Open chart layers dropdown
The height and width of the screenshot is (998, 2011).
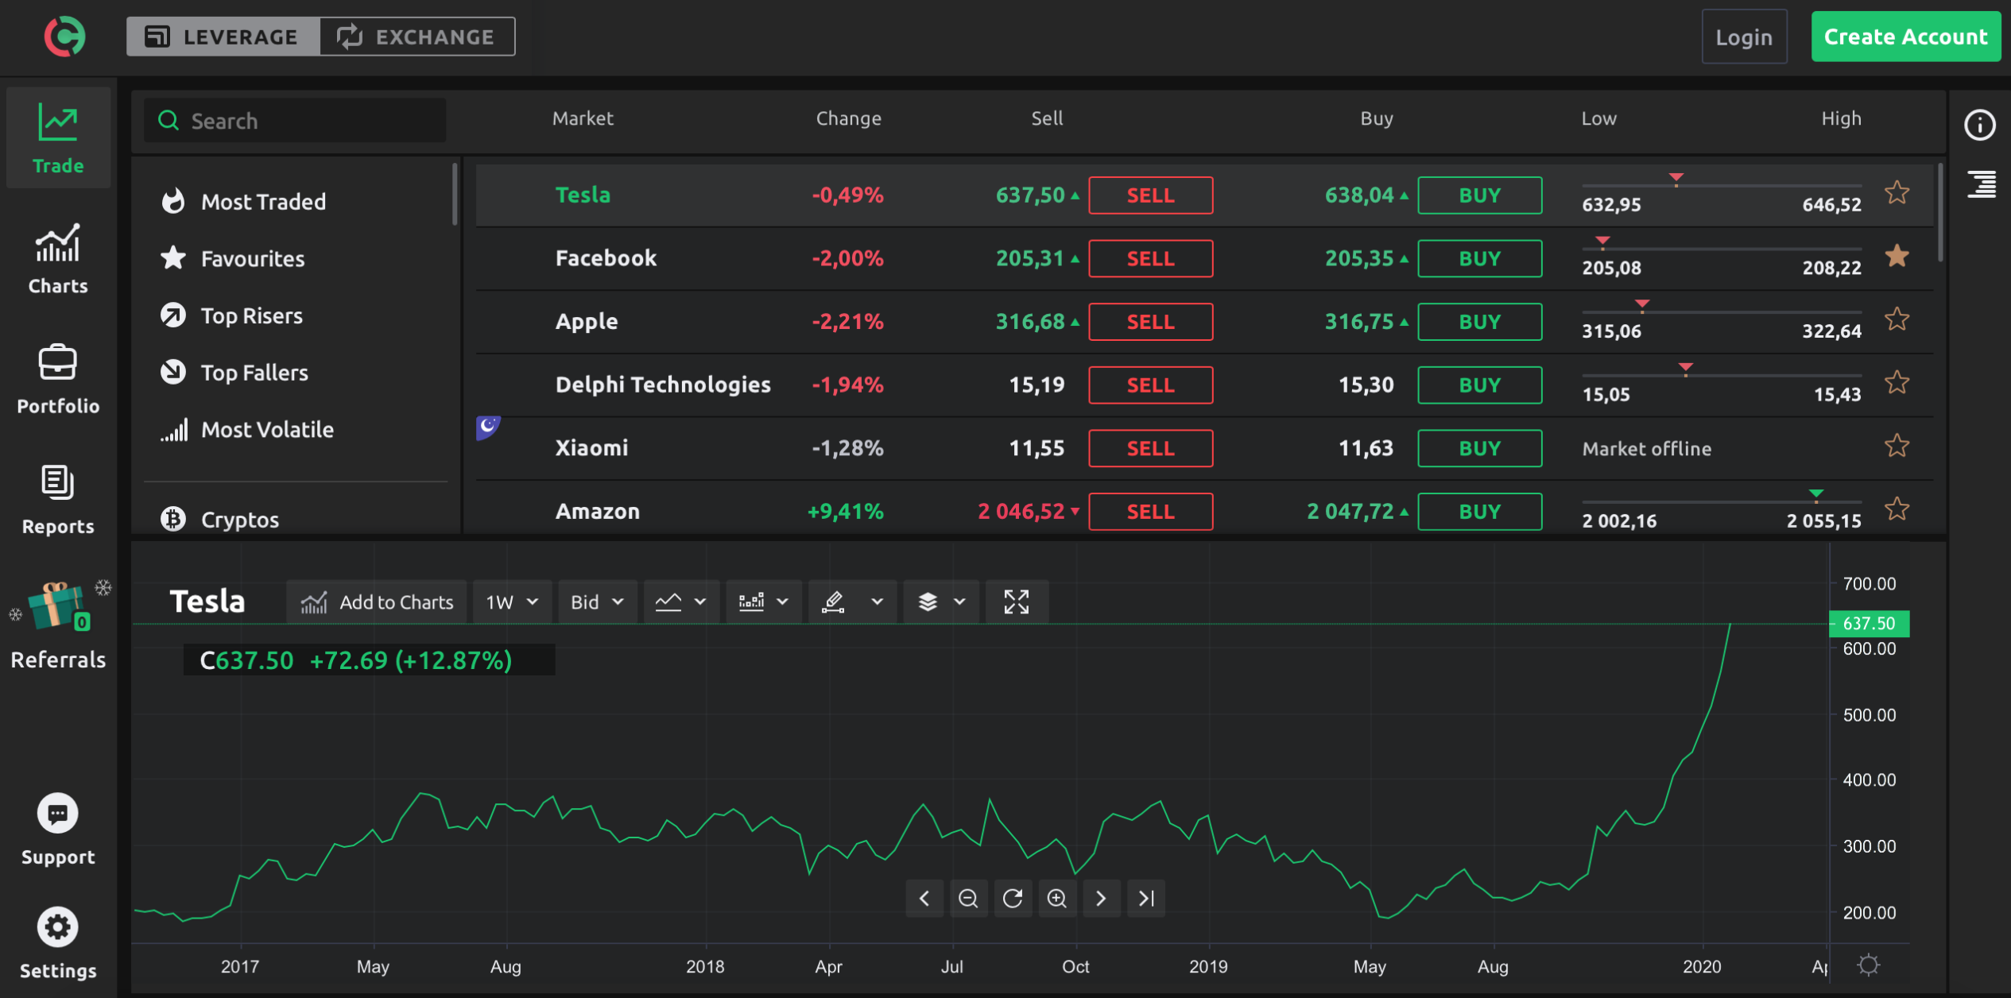coord(942,602)
